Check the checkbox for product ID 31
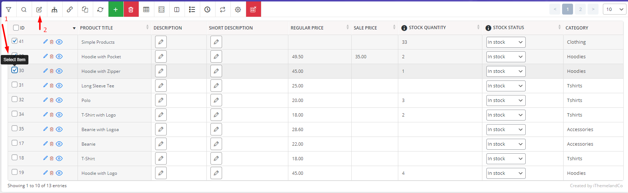Viewport: 628px width, 193px height. tap(15, 85)
